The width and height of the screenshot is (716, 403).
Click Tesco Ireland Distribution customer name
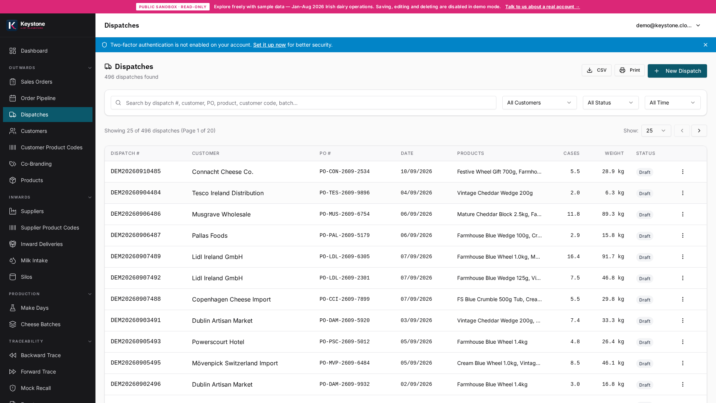(228, 193)
